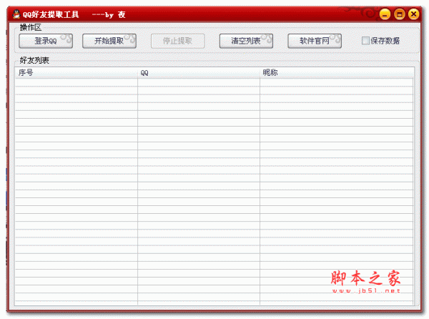Open the 软件官网 website button
The image size is (429, 319).
pyautogui.click(x=315, y=41)
